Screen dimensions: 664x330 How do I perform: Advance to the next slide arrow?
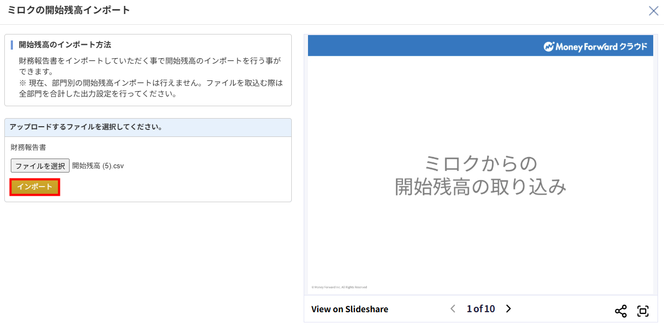pos(508,309)
